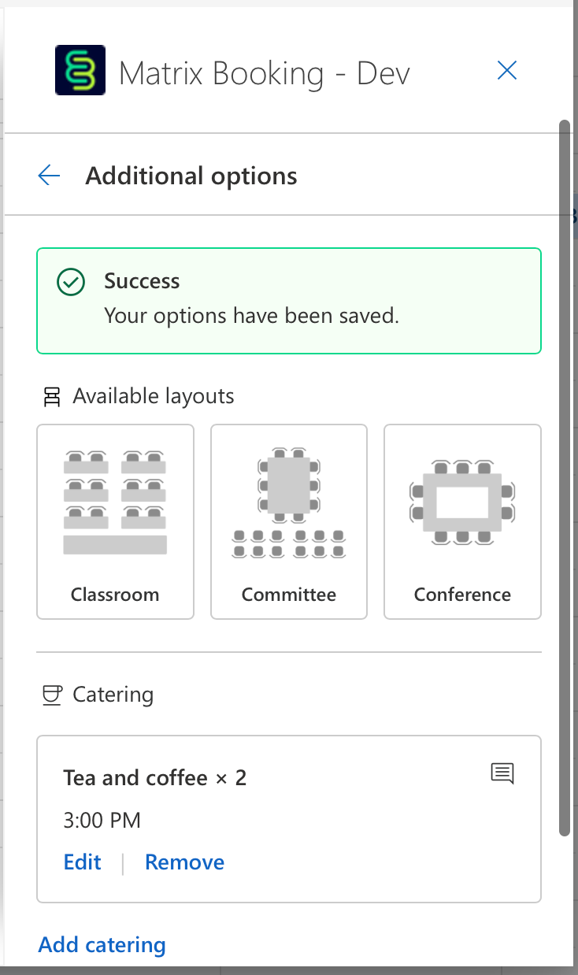
Task: Click the 'Tea and coffee × 2' title
Action: click(155, 778)
